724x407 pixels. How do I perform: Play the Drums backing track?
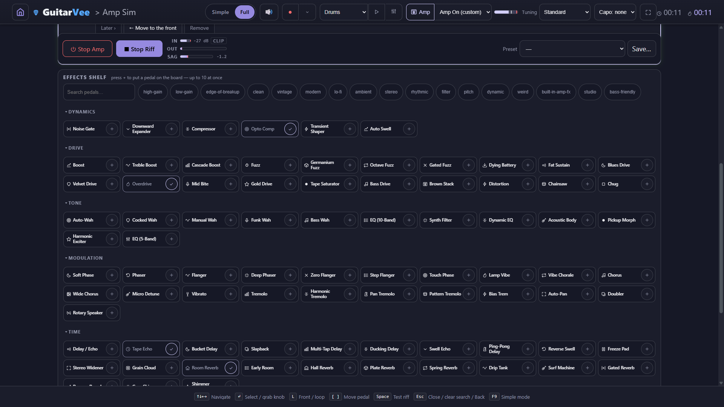pyautogui.click(x=376, y=12)
